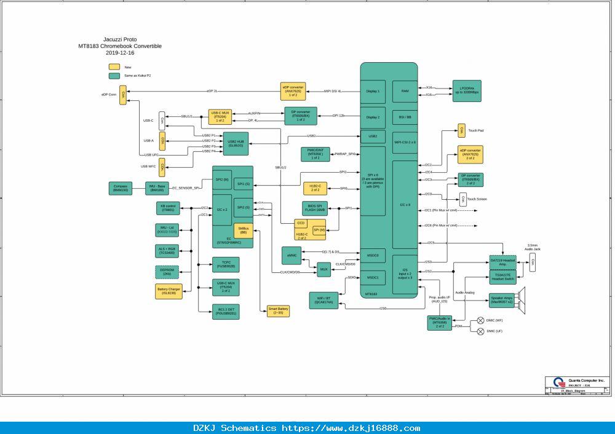Click the TCPC (FUSB302B) block
The height and width of the screenshot is (434, 615).
point(226,264)
